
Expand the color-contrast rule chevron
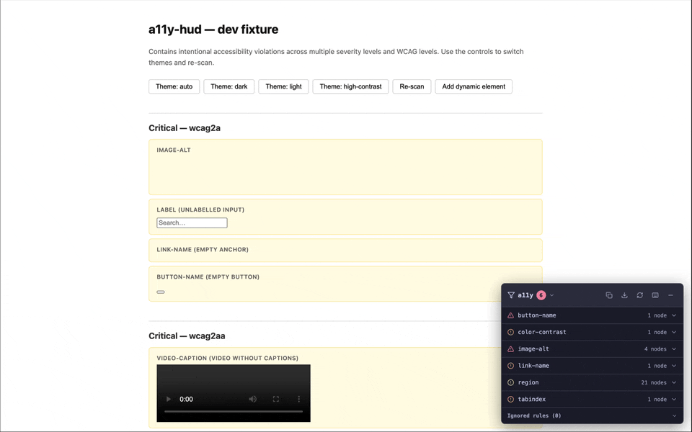(x=674, y=333)
